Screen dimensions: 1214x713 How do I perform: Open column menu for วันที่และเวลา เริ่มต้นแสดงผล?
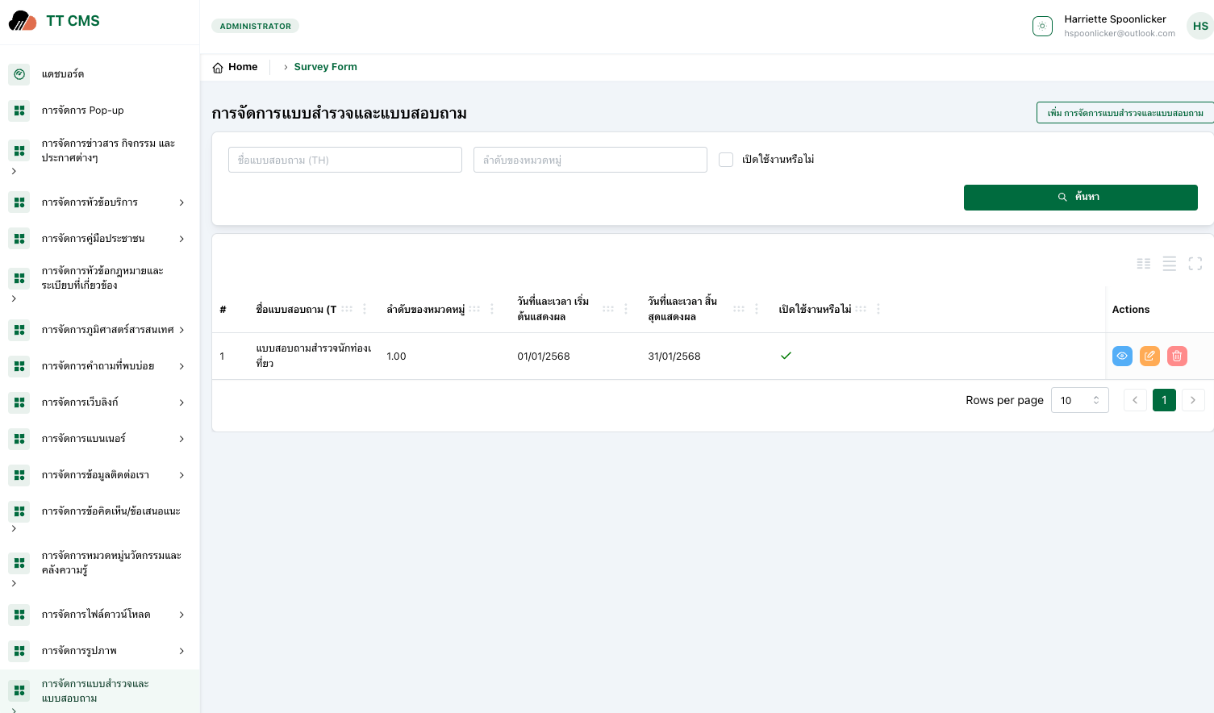click(x=626, y=309)
